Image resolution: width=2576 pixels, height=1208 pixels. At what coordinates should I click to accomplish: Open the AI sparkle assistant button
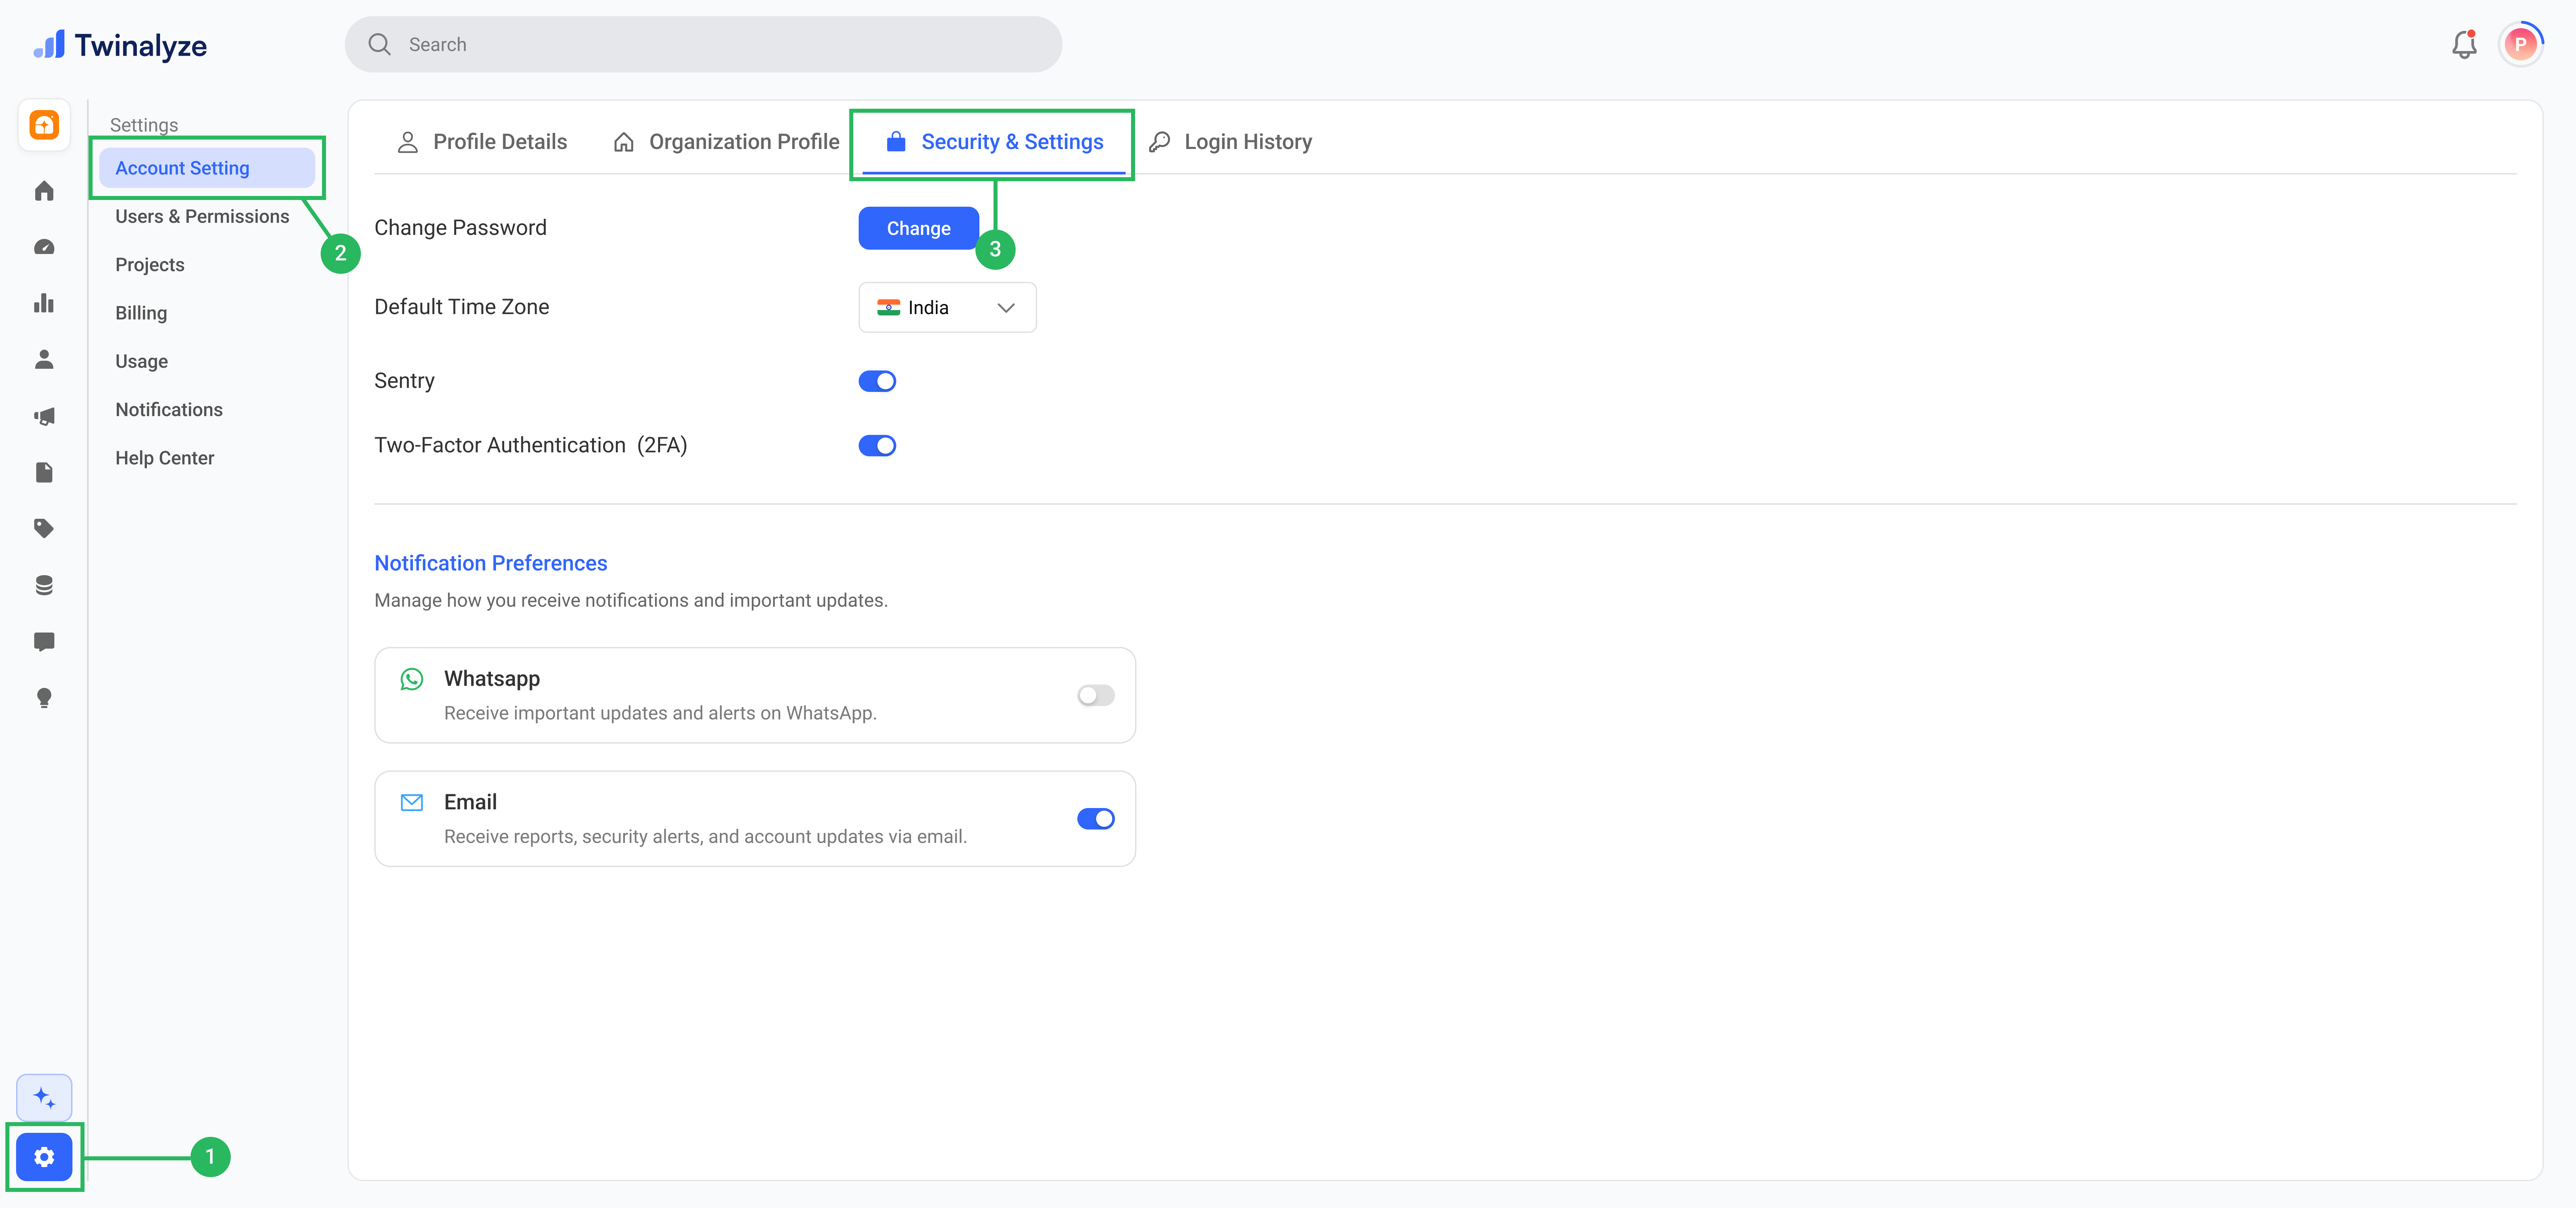44,1098
